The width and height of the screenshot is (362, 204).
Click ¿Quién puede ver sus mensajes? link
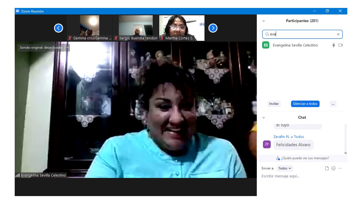[305, 158]
